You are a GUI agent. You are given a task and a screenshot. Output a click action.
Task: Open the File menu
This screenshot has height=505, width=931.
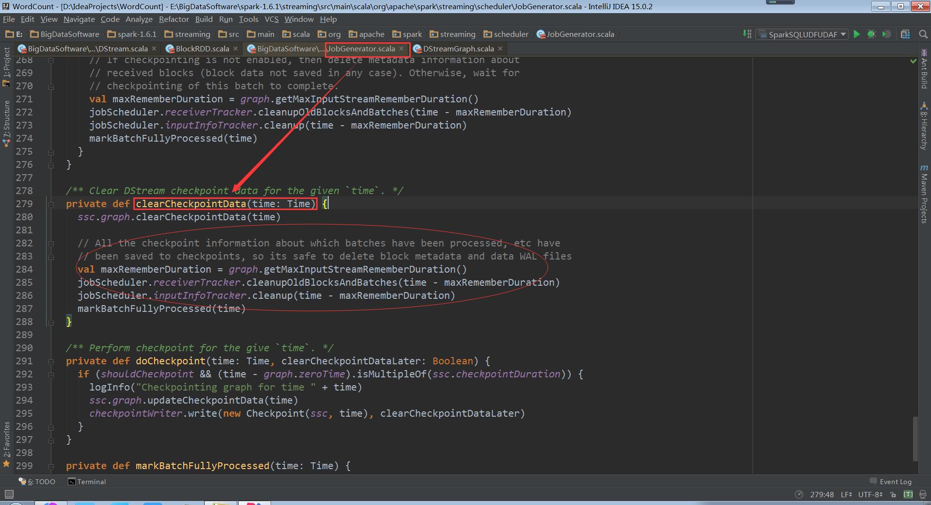tap(9, 19)
